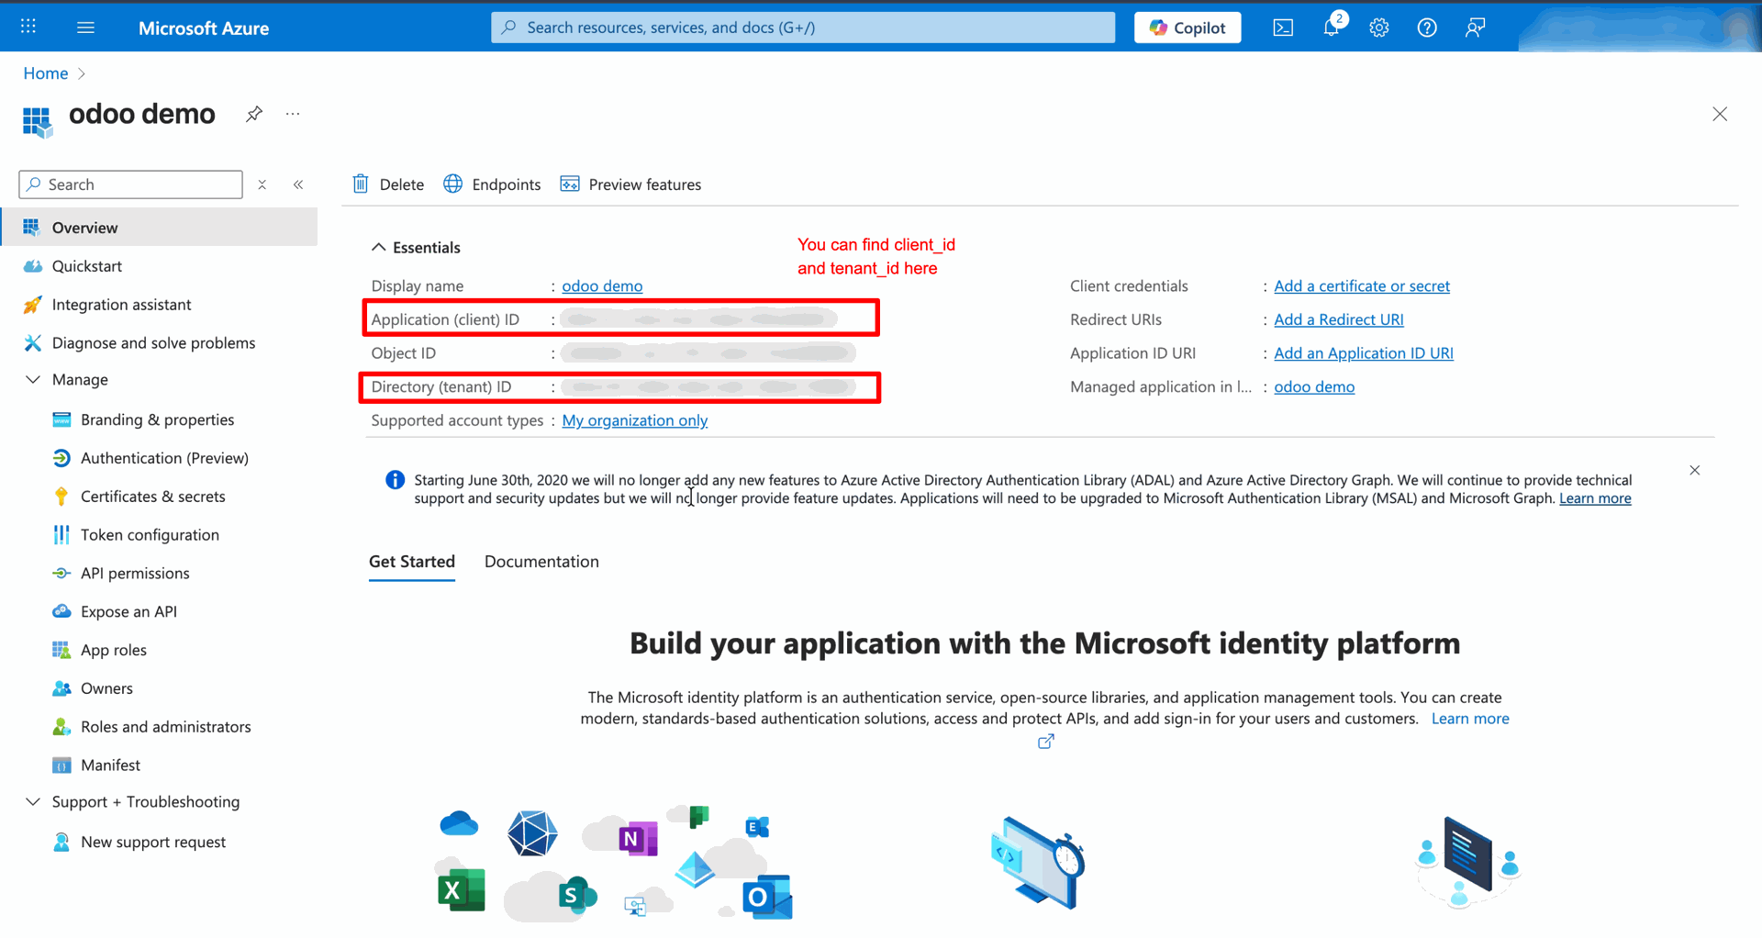Image resolution: width=1762 pixels, height=938 pixels.
Task: Open the Copilot button
Action: click(1188, 28)
